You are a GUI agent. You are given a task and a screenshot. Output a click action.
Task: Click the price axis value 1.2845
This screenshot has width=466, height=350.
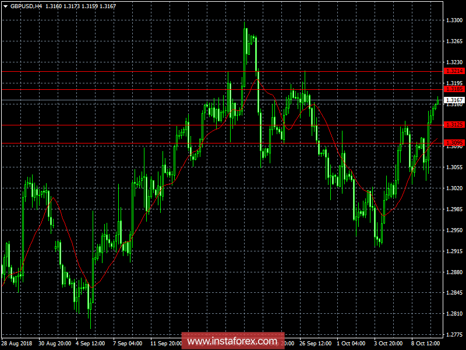(454, 293)
